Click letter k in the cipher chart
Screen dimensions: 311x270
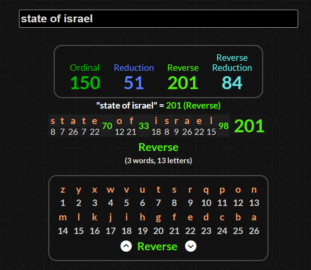point(95,217)
